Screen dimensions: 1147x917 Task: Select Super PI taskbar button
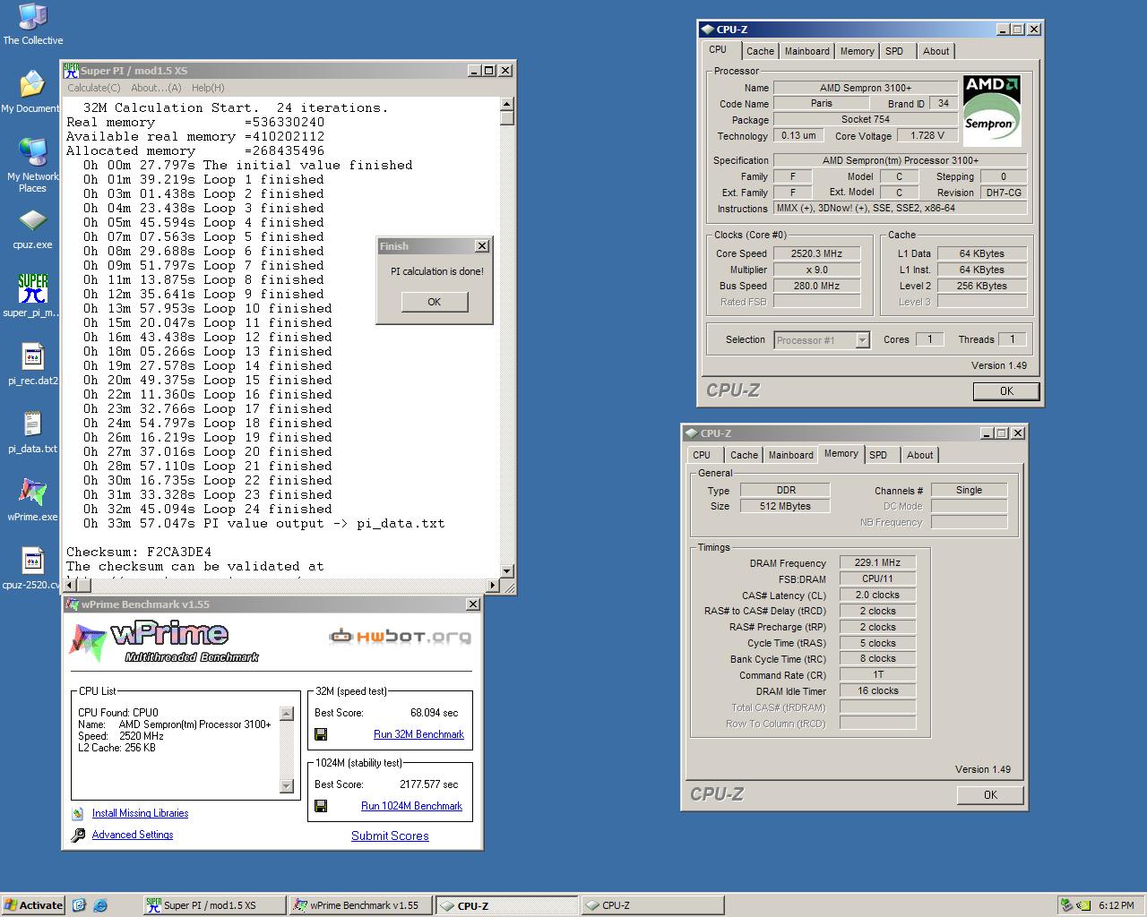(213, 905)
